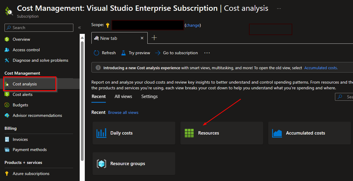Open the toolbar more options ellipsis
Viewport: 353px width, 181px height.
(x=207, y=53)
